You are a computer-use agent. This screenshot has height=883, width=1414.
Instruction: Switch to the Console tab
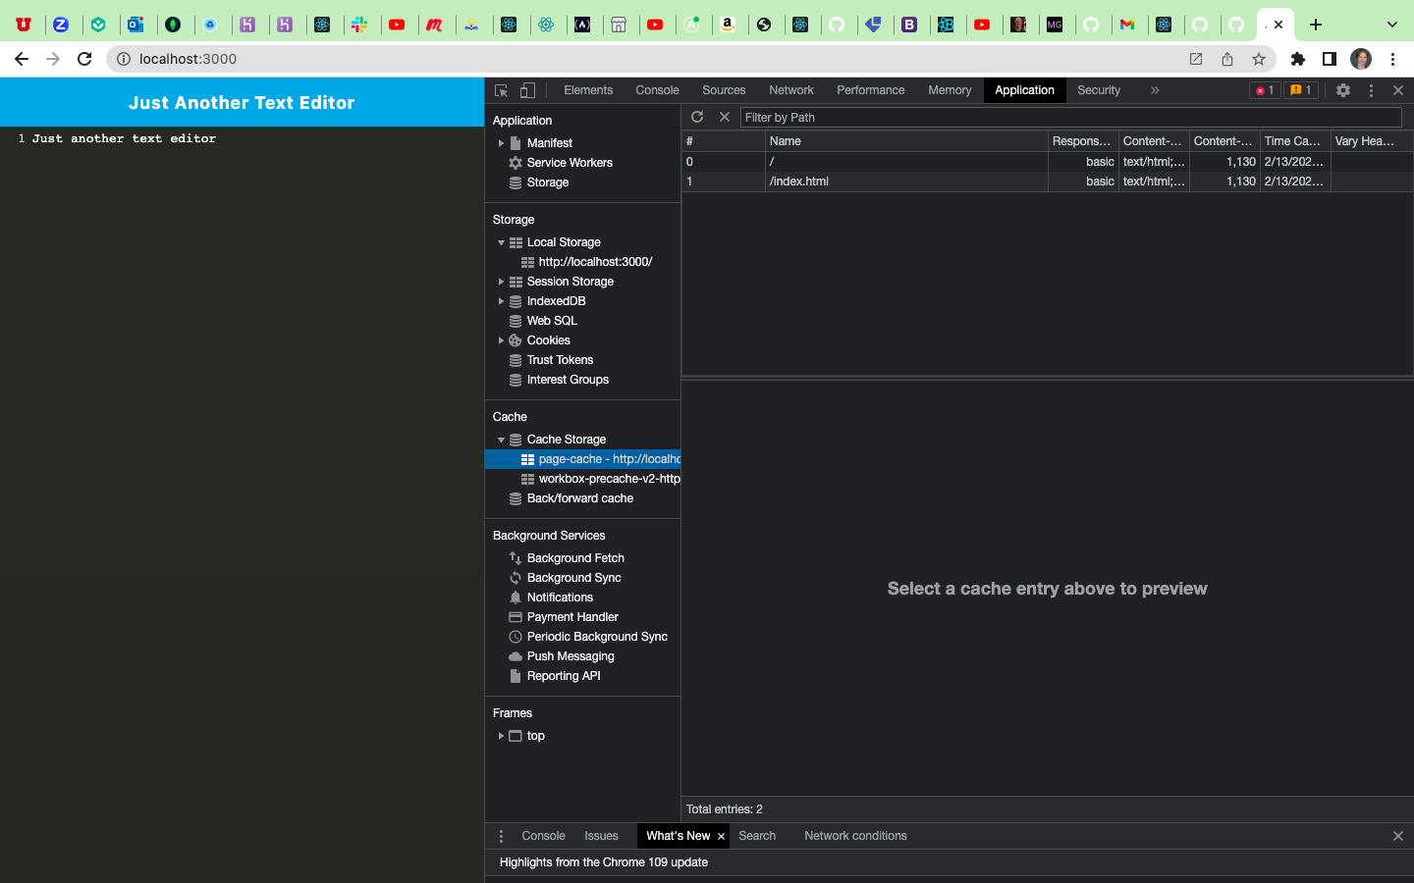point(657,90)
